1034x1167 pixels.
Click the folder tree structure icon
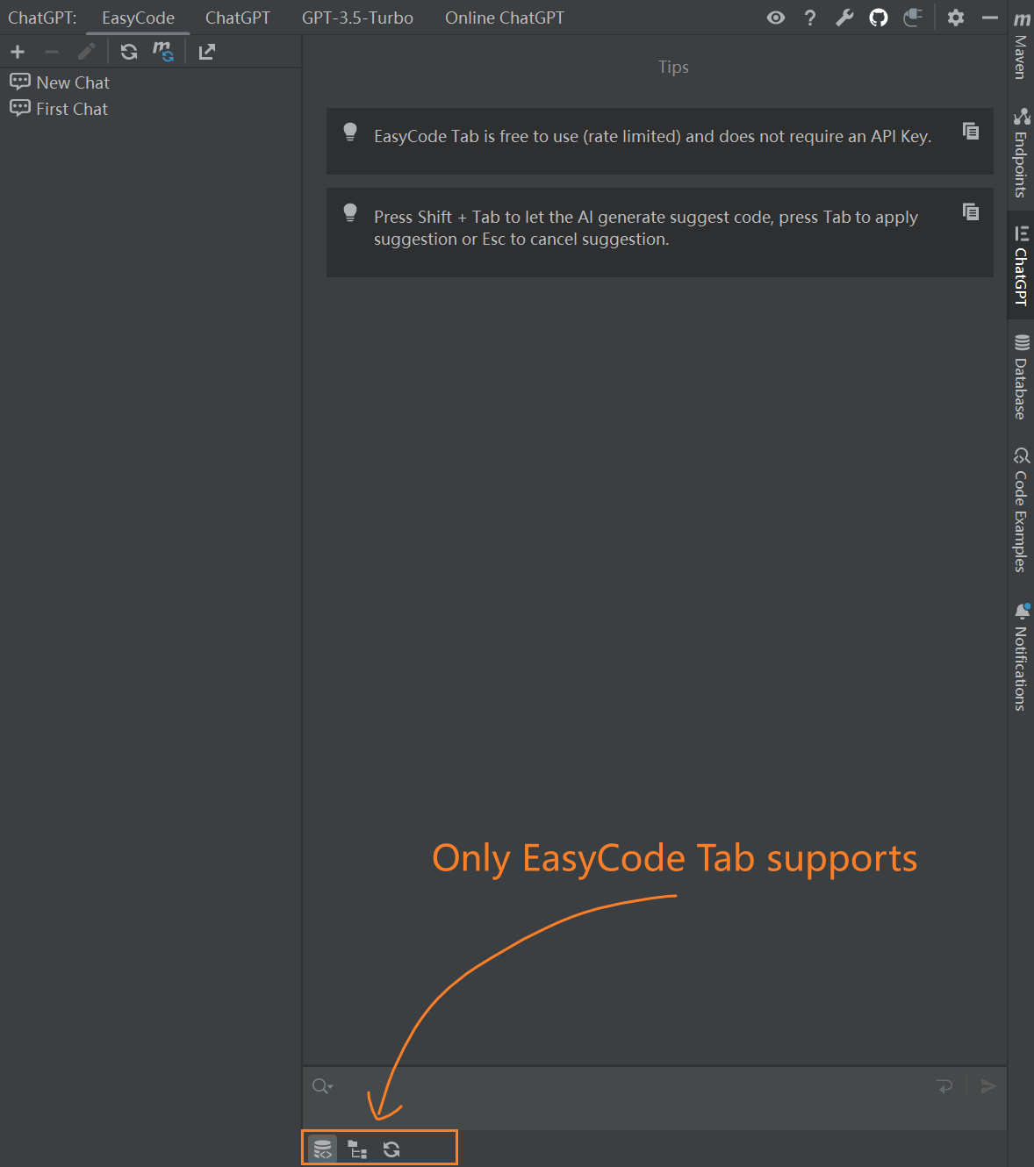(x=357, y=1148)
